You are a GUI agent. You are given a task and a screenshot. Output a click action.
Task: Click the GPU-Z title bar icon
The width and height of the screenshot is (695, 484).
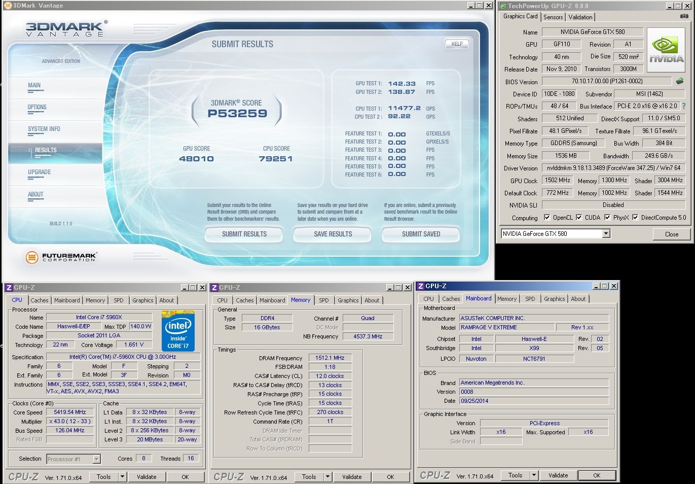(x=503, y=6)
